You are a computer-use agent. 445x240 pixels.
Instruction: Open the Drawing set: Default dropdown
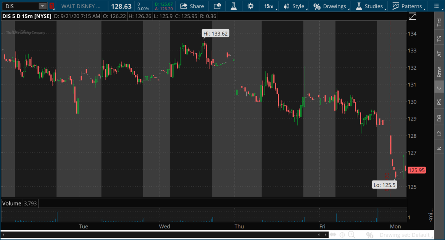pyautogui.click(x=406, y=235)
